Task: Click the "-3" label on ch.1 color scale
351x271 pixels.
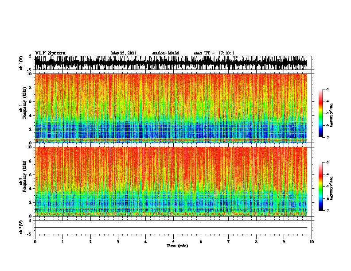Action: click(327, 89)
